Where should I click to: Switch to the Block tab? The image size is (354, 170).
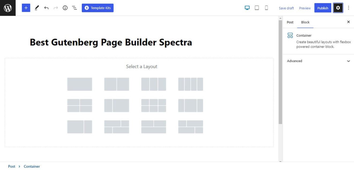[305, 22]
